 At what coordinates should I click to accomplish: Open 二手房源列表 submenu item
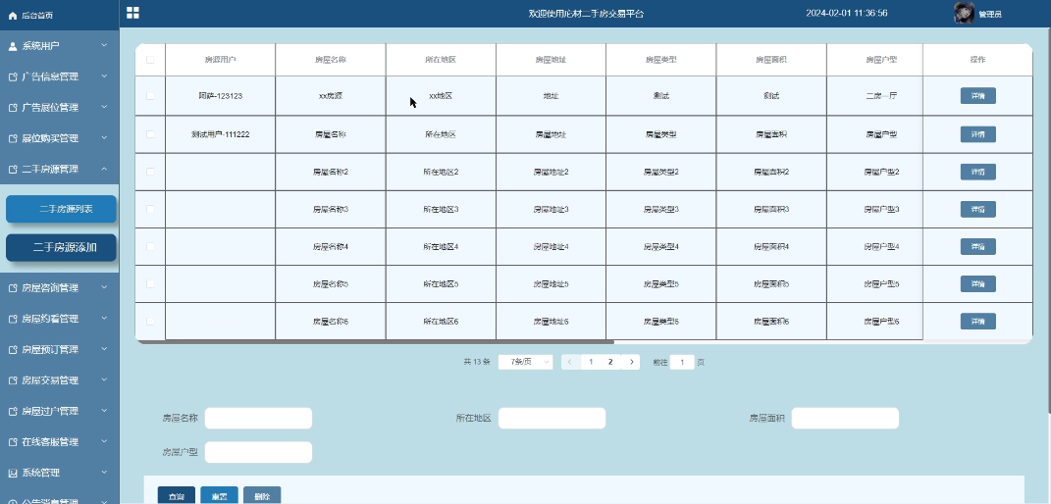click(61, 209)
